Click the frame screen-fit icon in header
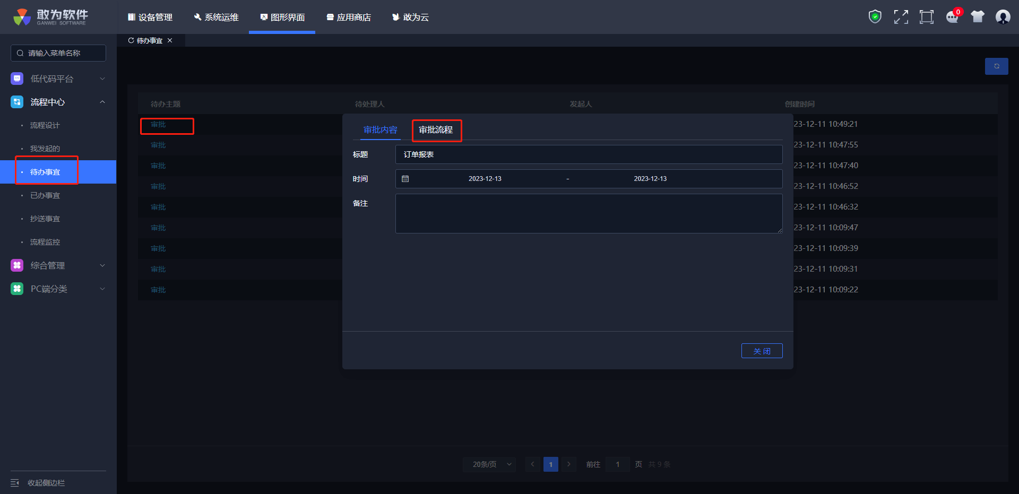This screenshot has width=1019, height=494. (926, 17)
